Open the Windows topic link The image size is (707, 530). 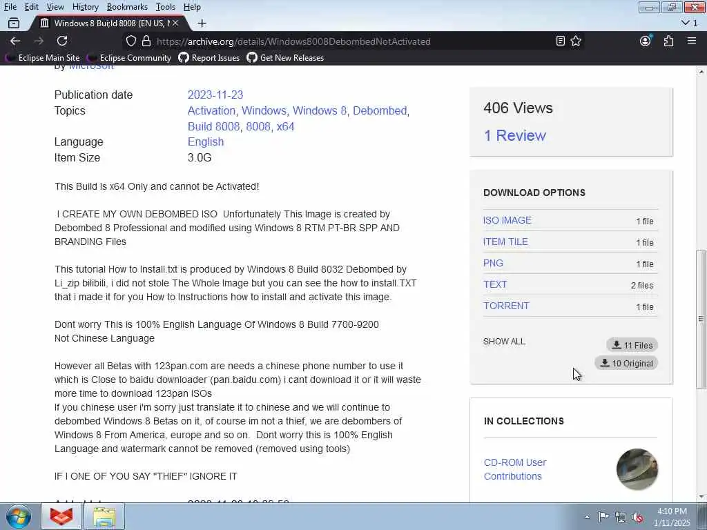264,110
